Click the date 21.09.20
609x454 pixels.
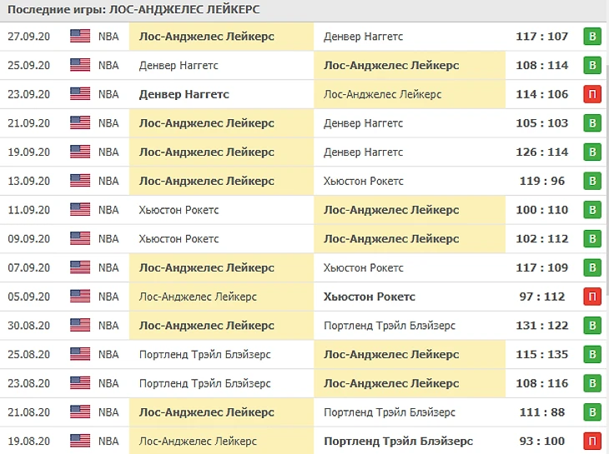(x=28, y=123)
